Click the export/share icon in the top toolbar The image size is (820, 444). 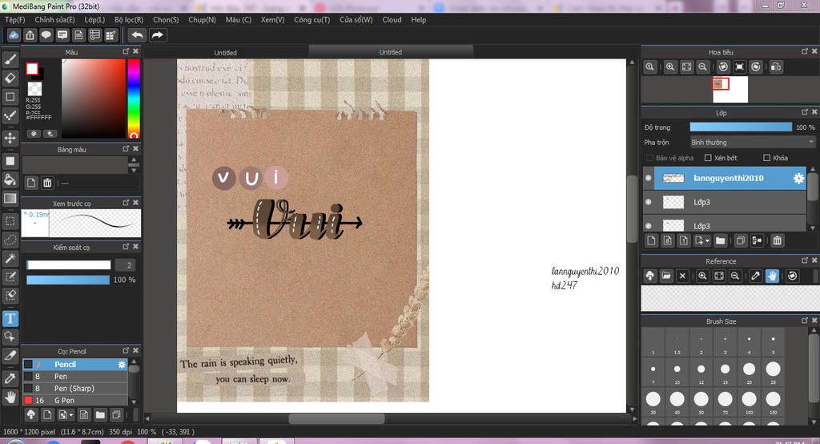coord(30,35)
